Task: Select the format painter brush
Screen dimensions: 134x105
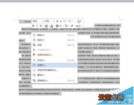Action: 72,26
